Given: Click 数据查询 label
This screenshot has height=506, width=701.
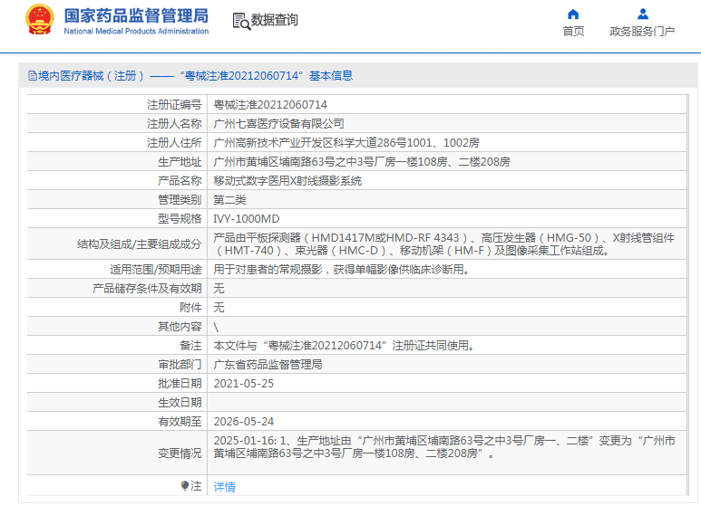Looking at the screenshot, I should click(x=275, y=20).
